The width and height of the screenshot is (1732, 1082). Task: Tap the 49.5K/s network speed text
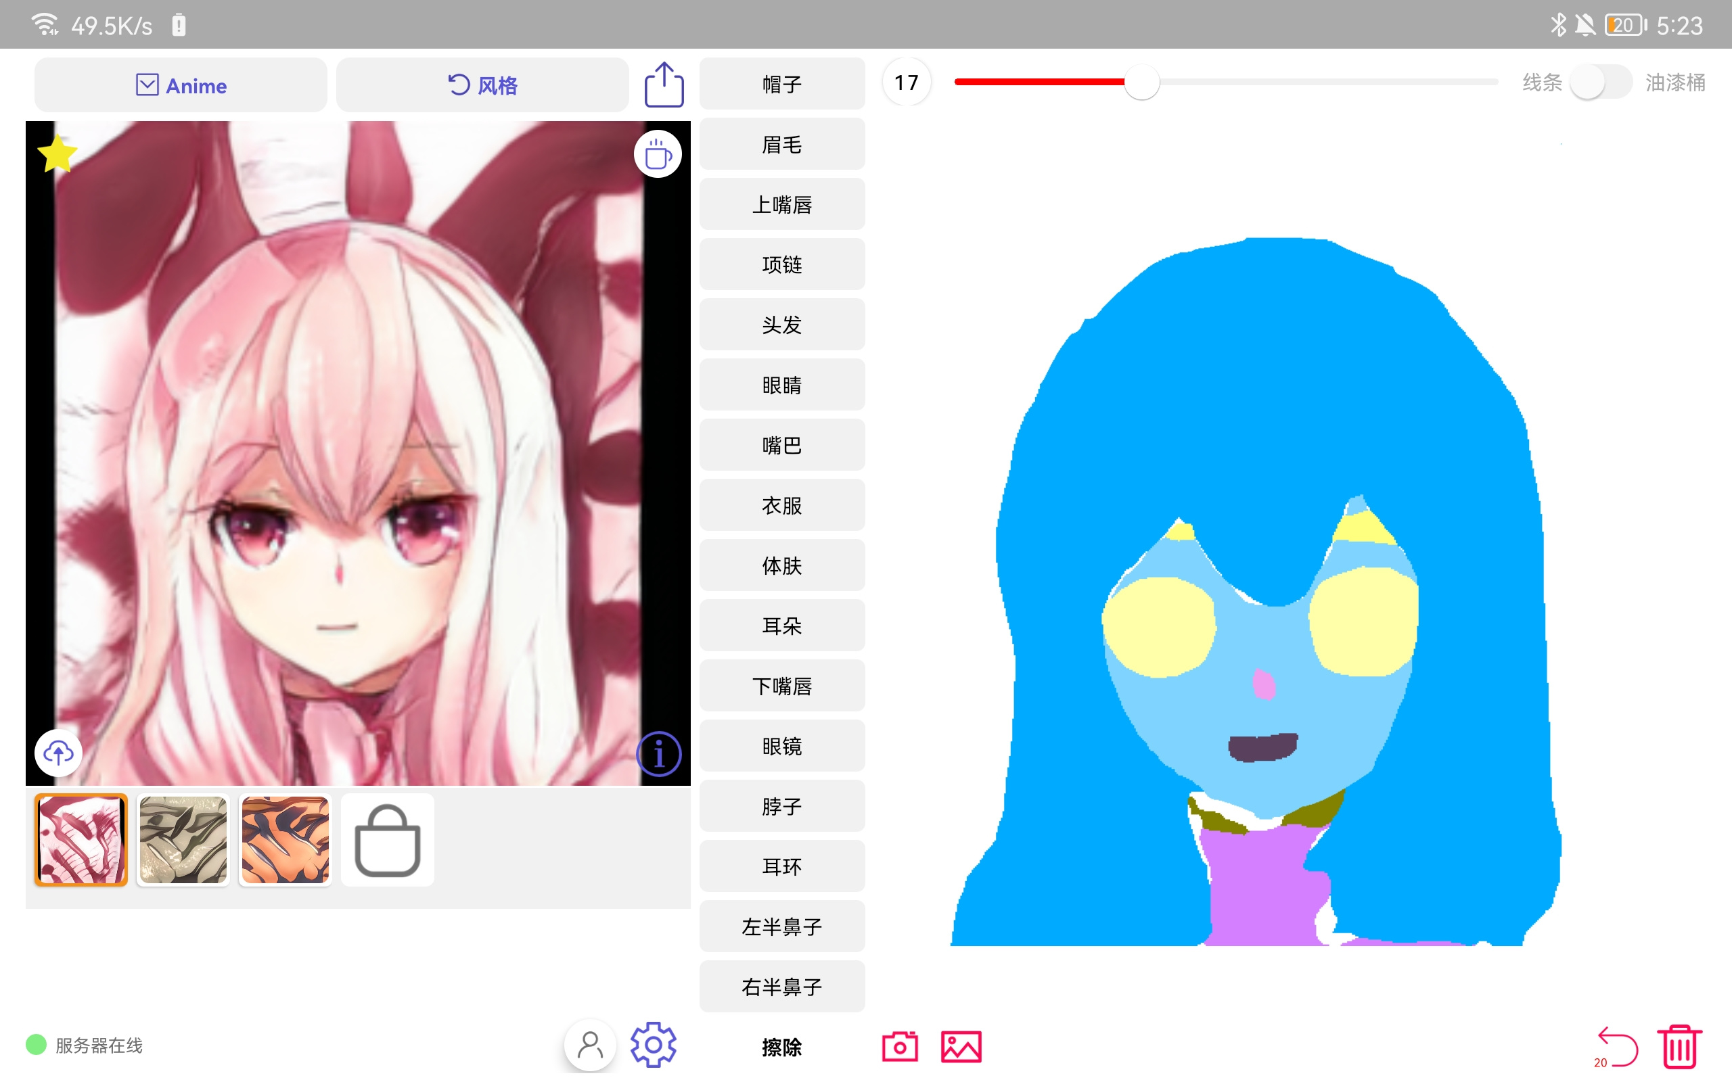click(112, 26)
